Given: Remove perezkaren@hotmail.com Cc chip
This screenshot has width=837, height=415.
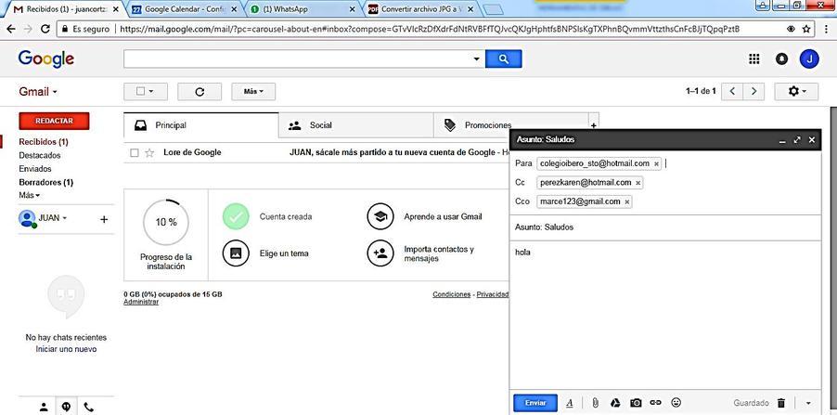Looking at the screenshot, I should [x=637, y=183].
